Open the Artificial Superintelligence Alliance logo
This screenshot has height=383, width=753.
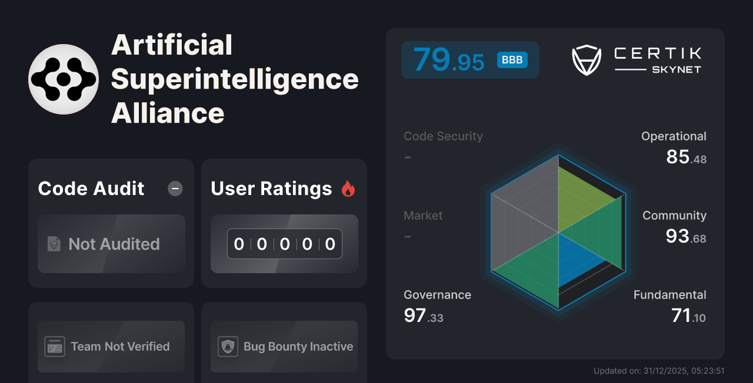tap(64, 79)
